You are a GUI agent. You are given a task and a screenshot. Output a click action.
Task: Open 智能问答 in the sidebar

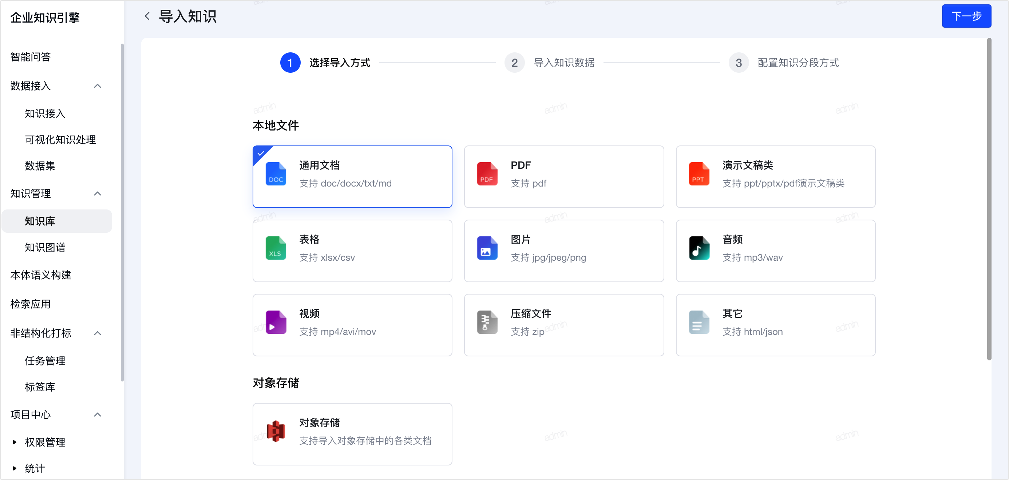tap(31, 57)
